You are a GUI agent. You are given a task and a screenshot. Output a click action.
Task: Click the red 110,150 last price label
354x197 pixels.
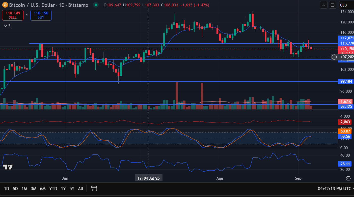coord(346,49)
